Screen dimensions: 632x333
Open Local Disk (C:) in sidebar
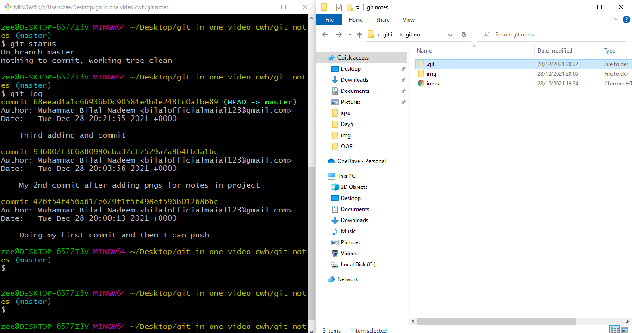coord(358,265)
